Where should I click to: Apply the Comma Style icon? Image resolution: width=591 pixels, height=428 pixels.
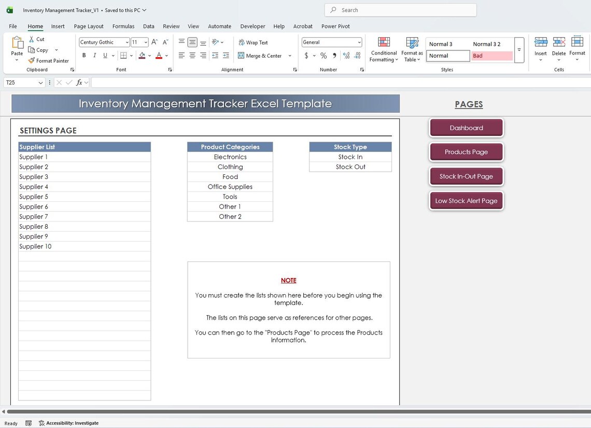pyautogui.click(x=334, y=56)
